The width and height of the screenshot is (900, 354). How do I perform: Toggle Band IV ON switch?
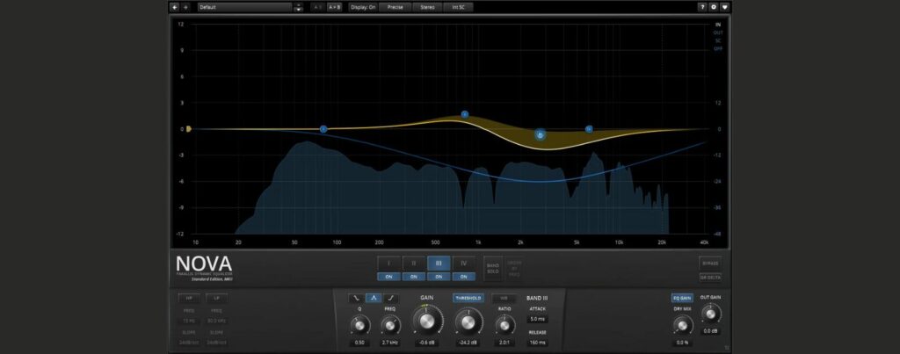(463, 277)
